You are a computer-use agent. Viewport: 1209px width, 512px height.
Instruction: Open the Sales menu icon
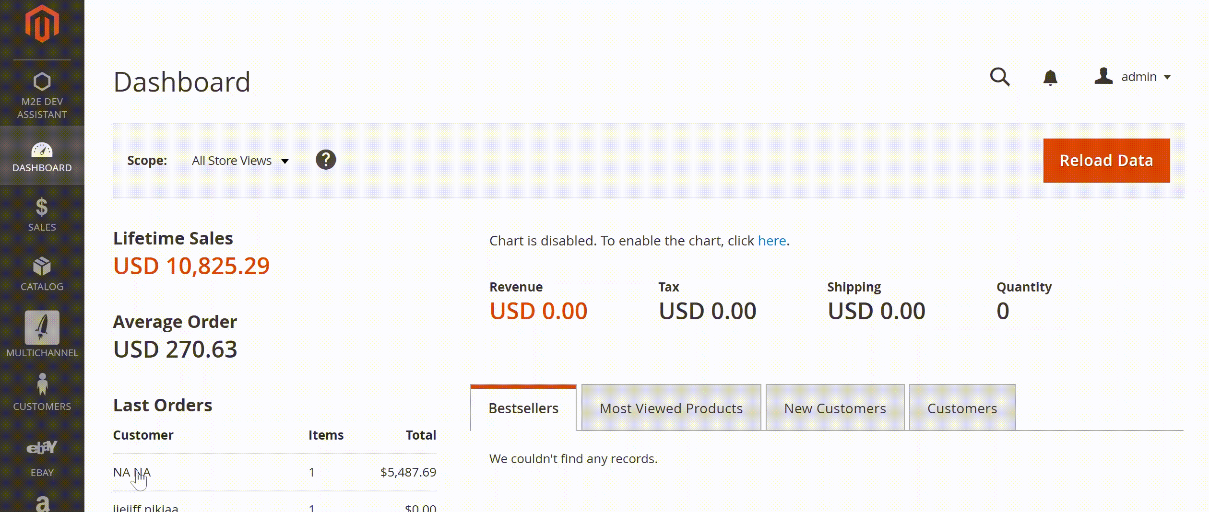42,208
